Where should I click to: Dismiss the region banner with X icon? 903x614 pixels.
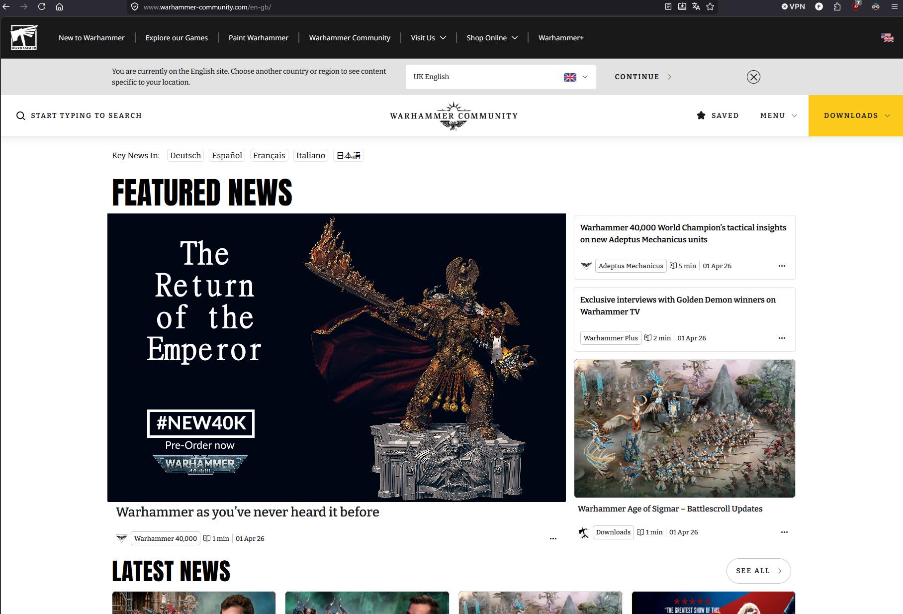[753, 77]
